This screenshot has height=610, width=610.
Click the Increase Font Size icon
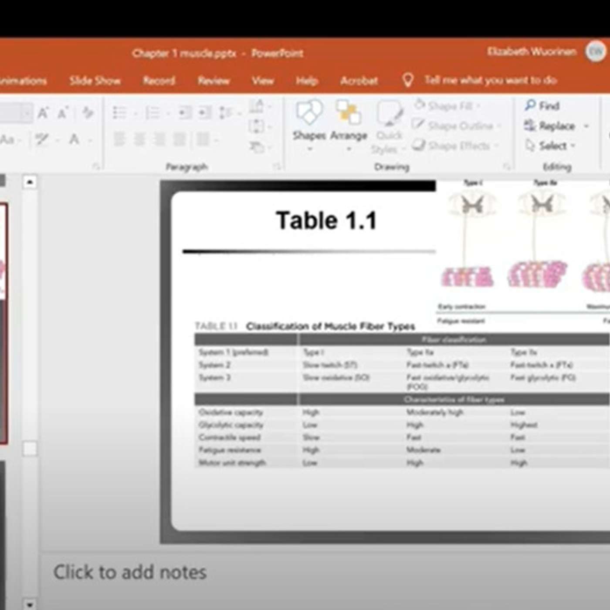(x=43, y=113)
